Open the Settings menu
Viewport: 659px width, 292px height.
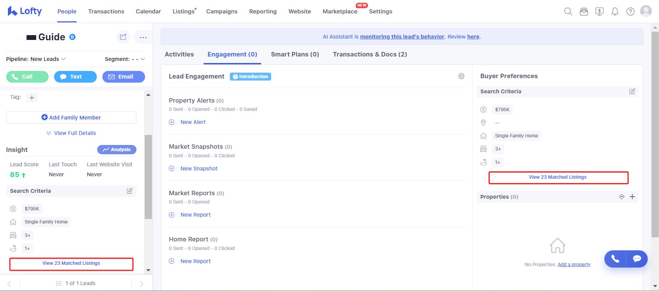coord(381,11)
